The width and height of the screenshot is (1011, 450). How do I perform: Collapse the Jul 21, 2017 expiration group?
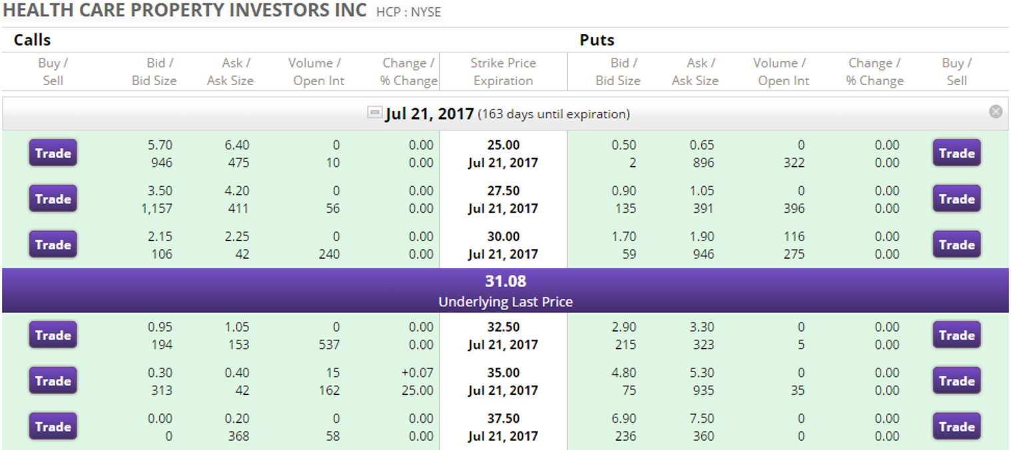pyautogui.click(x=374, y=113)
